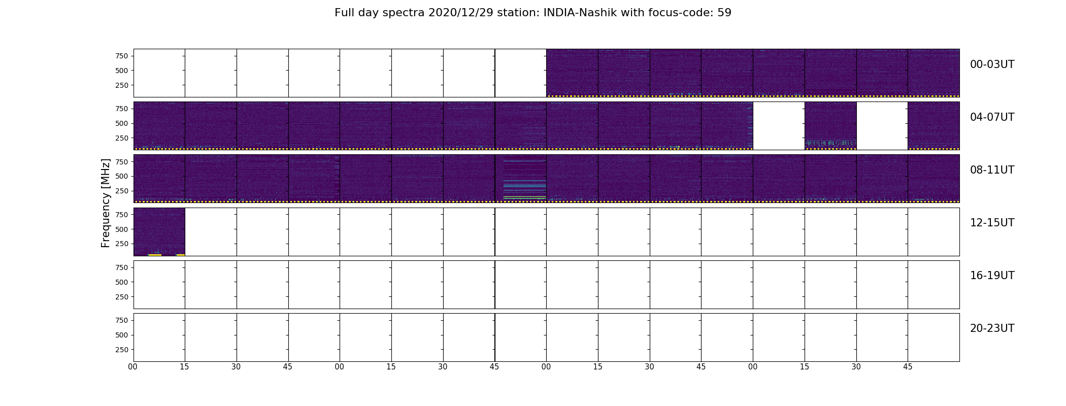Click the rightmost '45' x-axis tick label
This screenshot has height=406, width=1066.
tap(908, 367)
